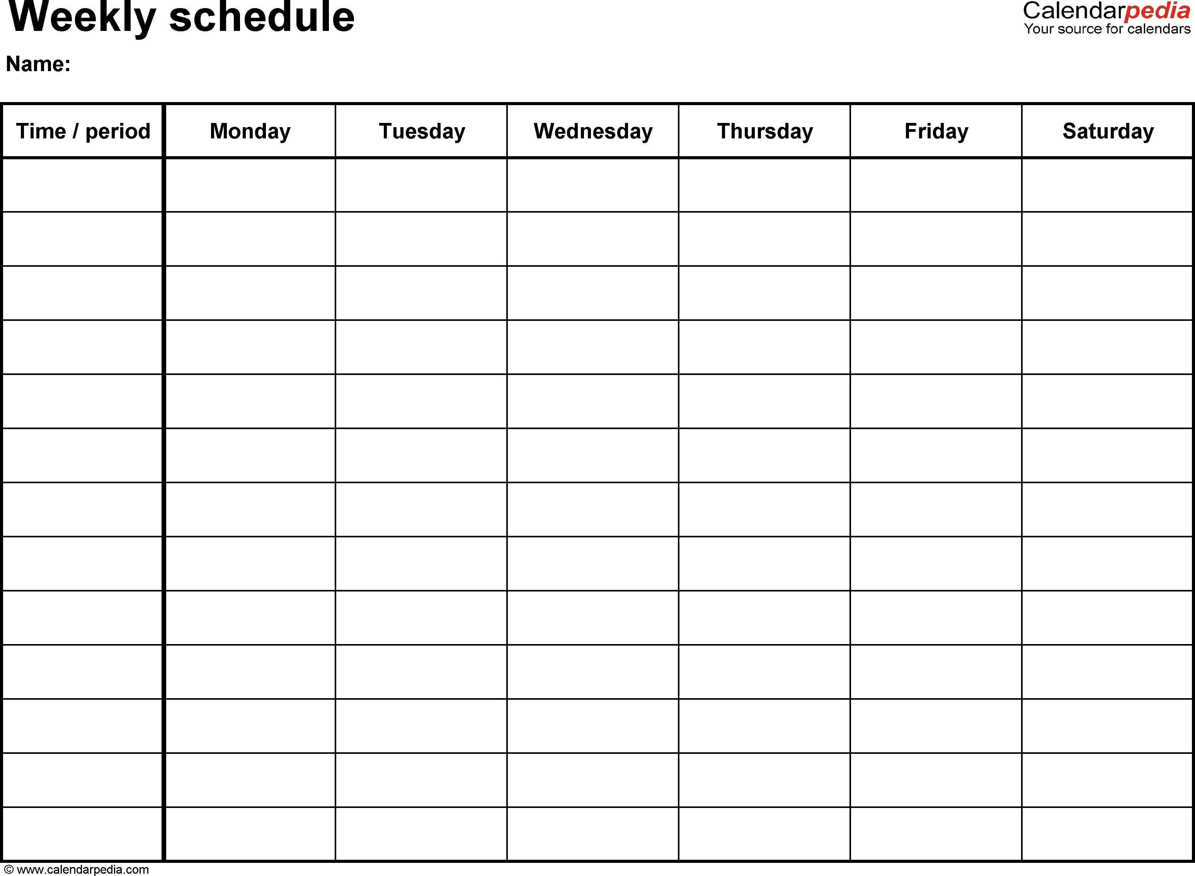1195x876 pixels.
Task: Click the Monday column header
Action: click(x=250, y=130)
